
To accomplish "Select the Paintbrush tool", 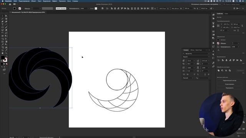I will point(6,27).
